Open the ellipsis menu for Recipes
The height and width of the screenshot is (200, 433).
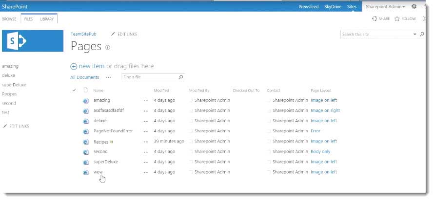tap(146, 142)
